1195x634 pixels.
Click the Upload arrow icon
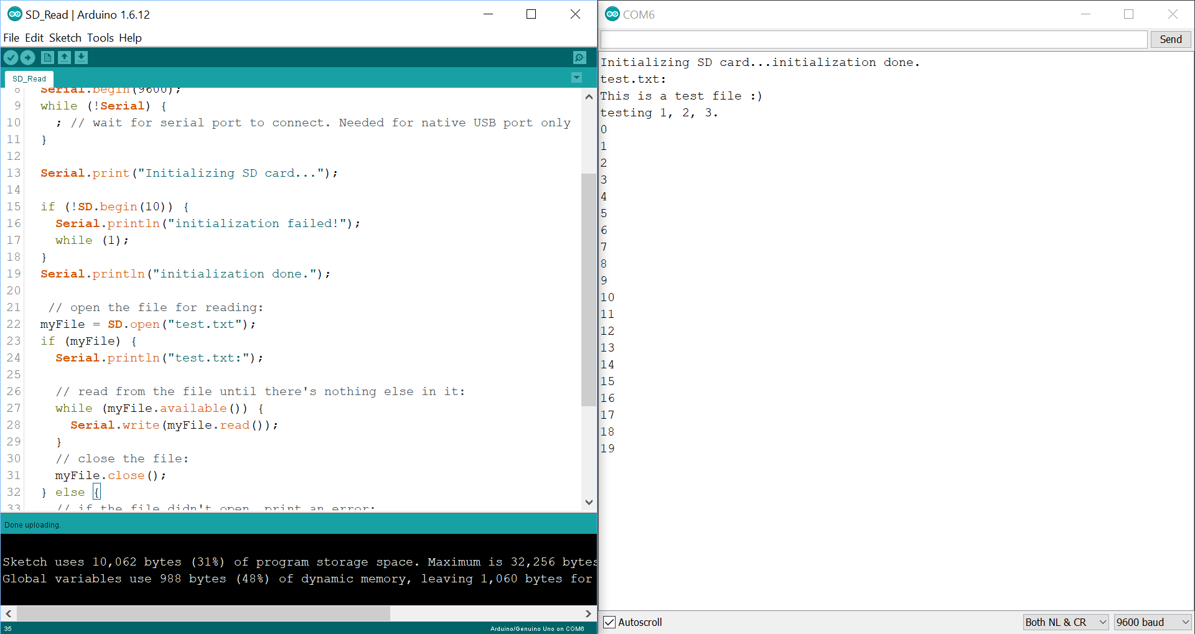click(28, 57)
